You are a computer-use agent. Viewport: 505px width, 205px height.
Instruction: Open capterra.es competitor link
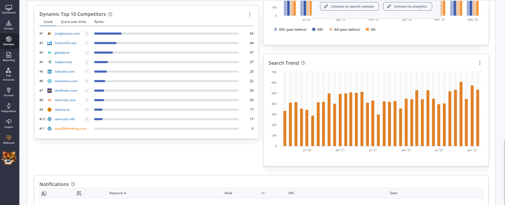coord(63,62)
